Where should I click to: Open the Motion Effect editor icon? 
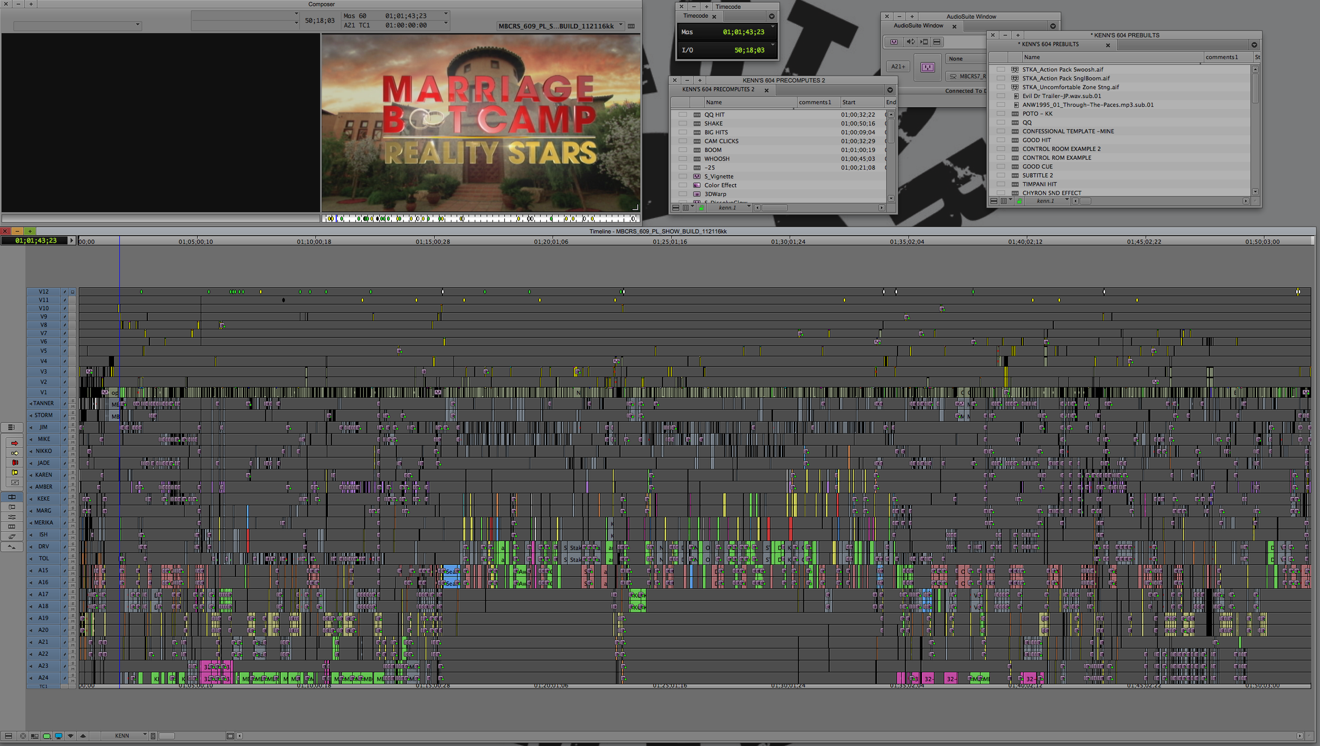point(12,536)
